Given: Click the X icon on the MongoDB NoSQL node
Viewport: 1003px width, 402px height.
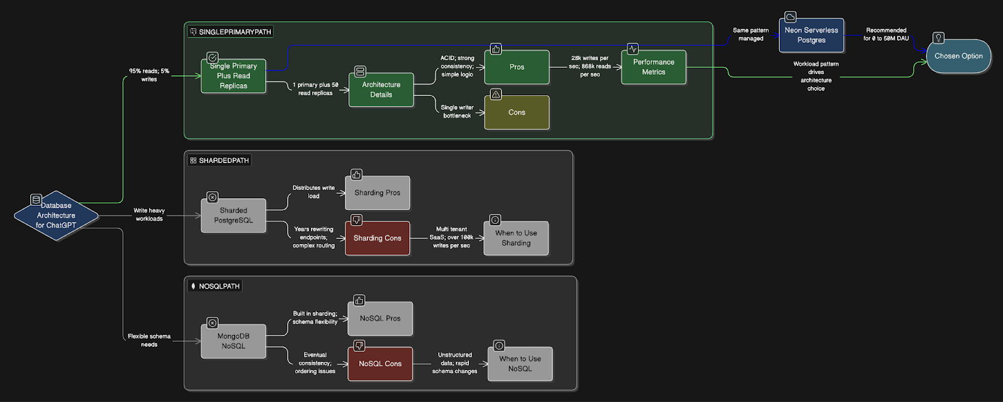Looking at the screenshot, I should point(213,323).
